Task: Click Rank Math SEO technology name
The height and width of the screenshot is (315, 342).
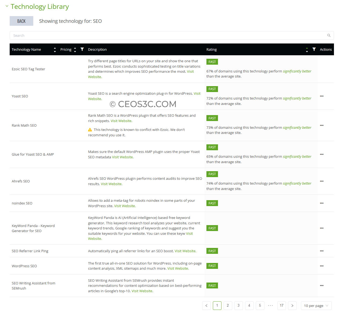Action: (24, 126)
